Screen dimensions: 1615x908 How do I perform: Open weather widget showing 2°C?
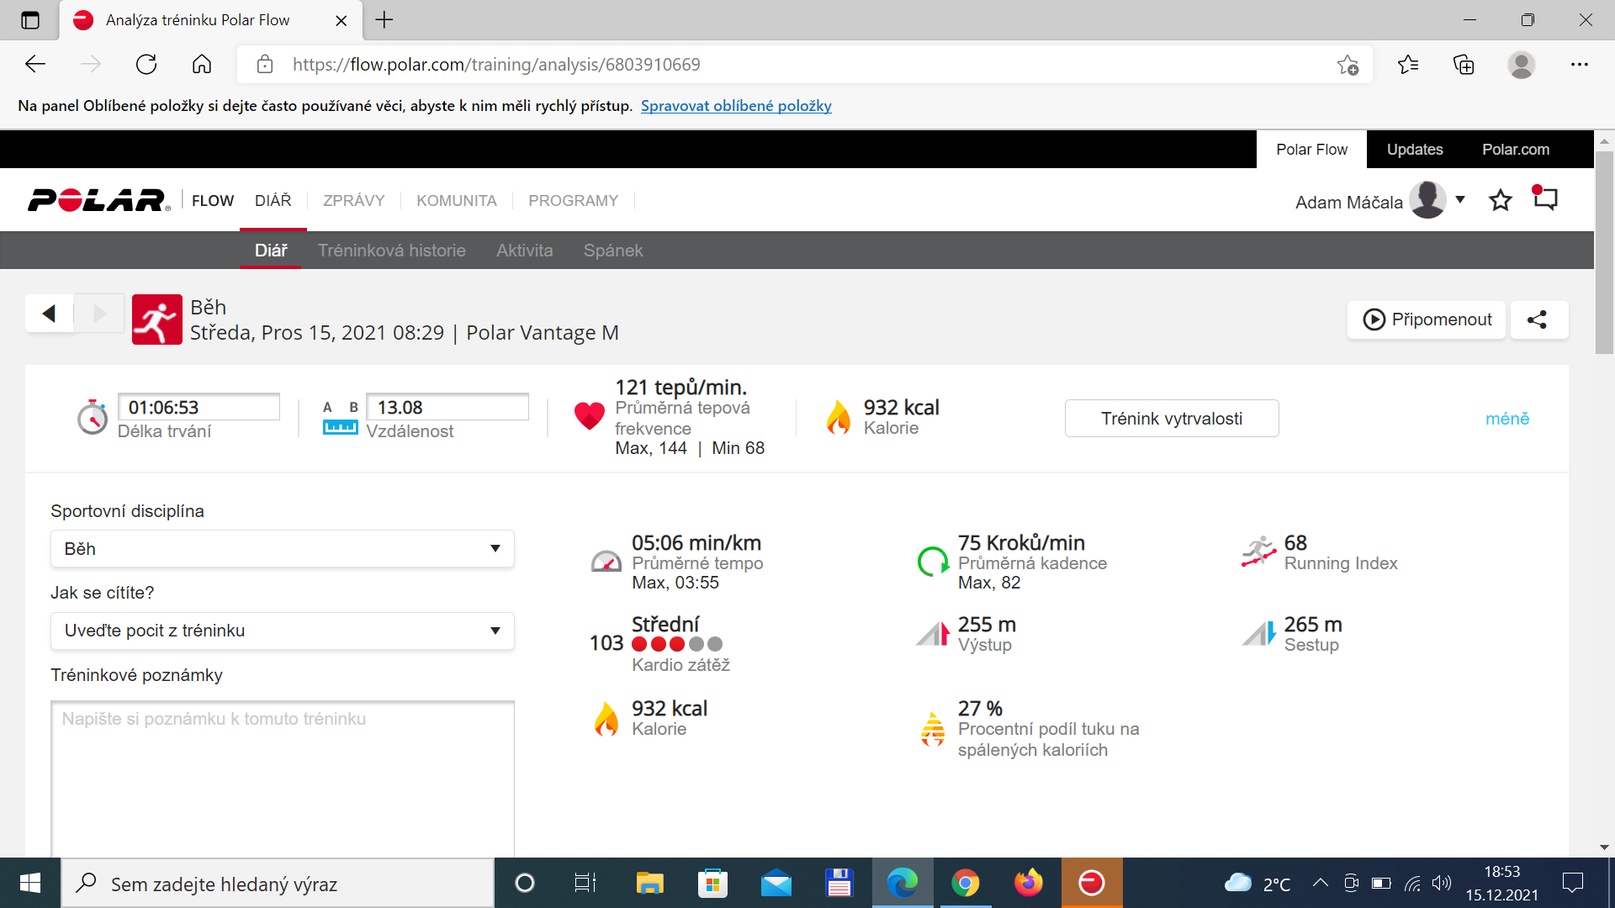(x=1258, y=884)
